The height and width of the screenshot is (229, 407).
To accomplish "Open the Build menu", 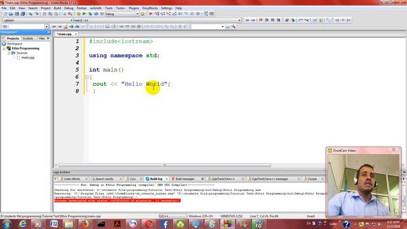I will (x=57, y=8).
